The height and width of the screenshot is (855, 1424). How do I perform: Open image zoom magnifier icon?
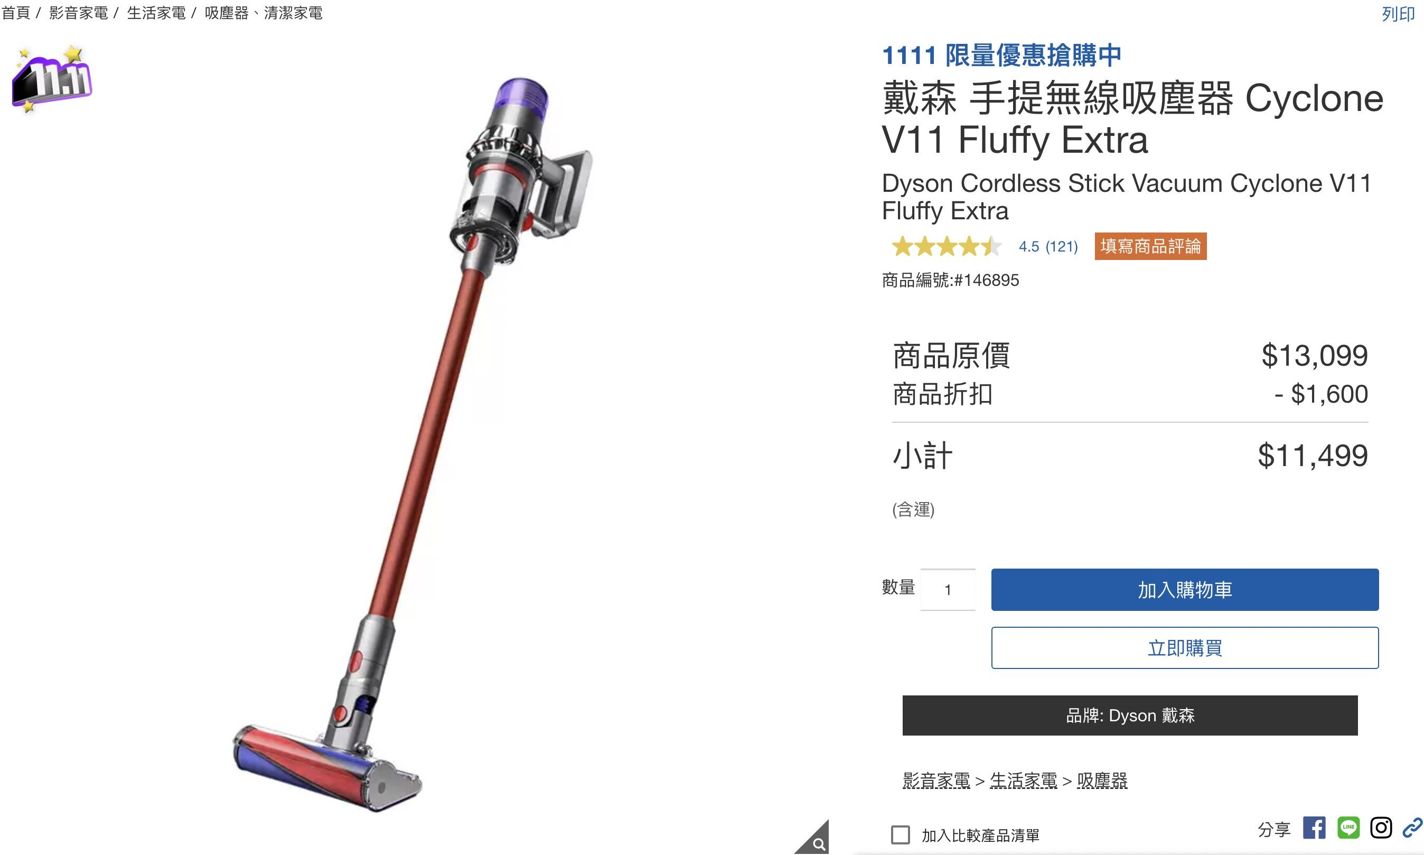pos(818,844)
